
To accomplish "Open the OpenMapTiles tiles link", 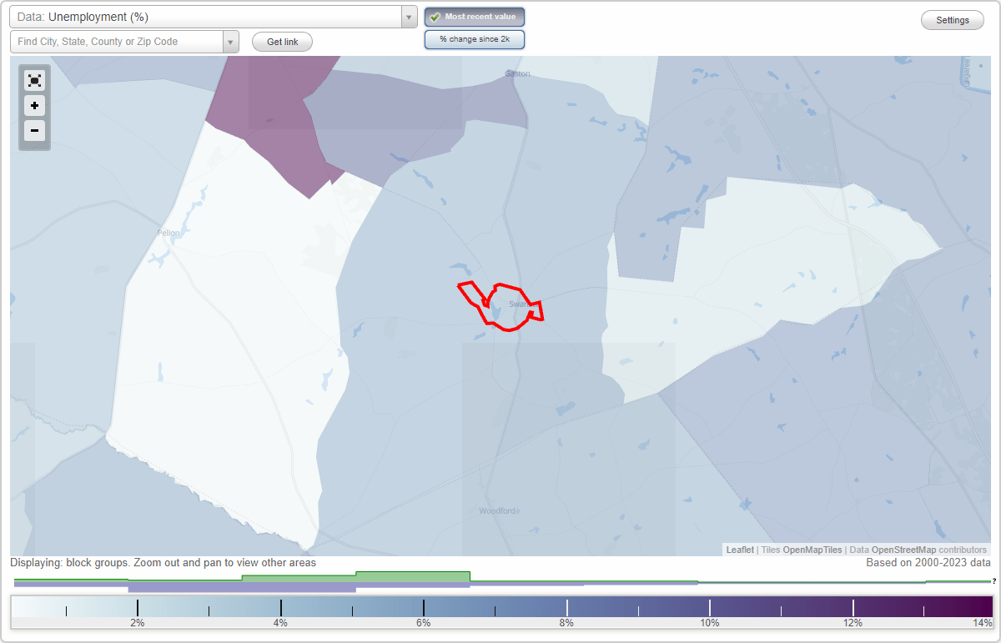I will coord(812,550).
